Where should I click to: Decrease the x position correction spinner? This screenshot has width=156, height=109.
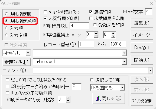point(96,36)
